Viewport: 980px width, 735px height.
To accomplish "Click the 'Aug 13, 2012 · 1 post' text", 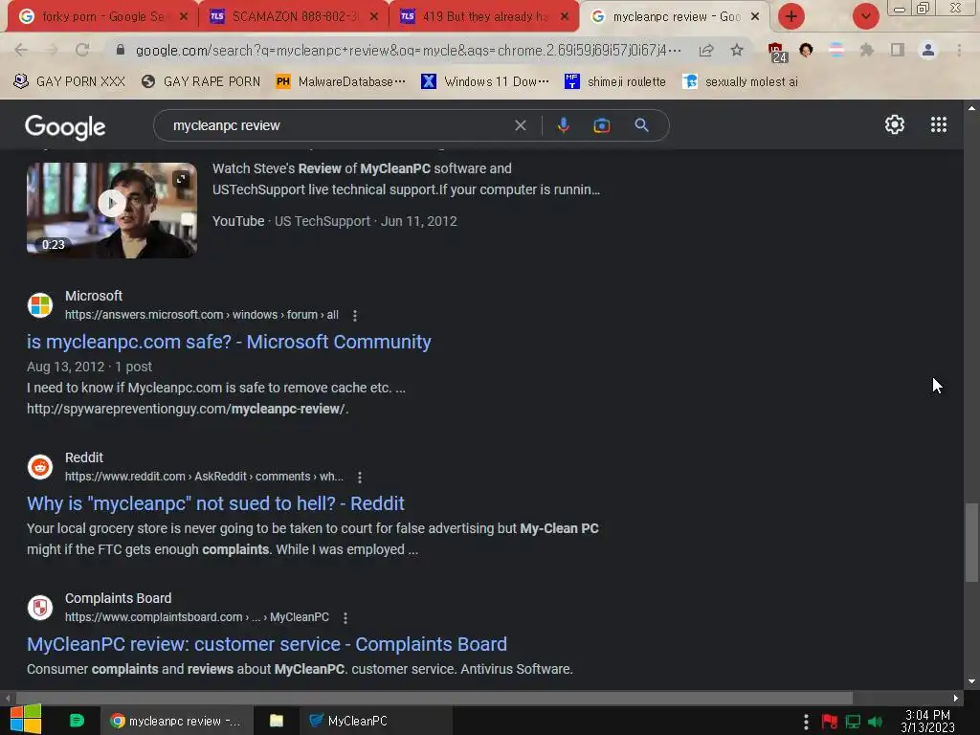I will [89, 367].
